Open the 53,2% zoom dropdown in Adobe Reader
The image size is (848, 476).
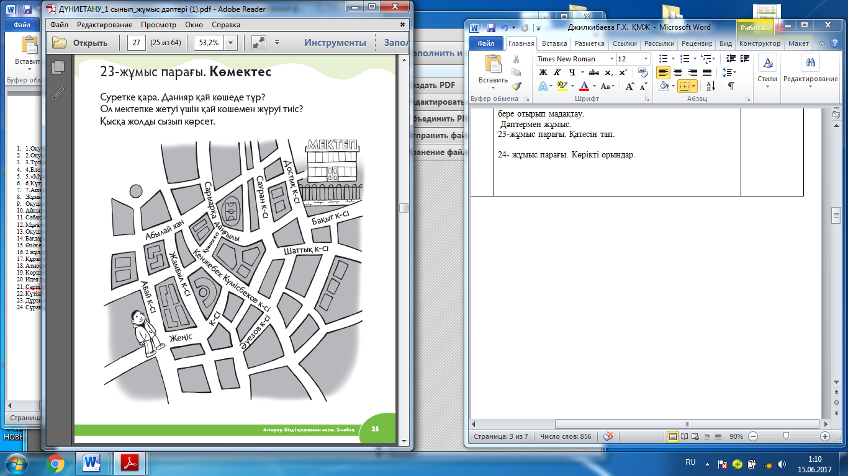click(231, 43)
